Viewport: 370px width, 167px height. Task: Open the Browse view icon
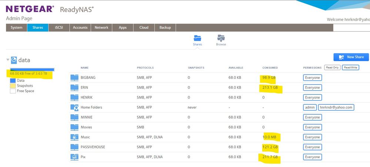pyautogui.click(x=221, y=38)
